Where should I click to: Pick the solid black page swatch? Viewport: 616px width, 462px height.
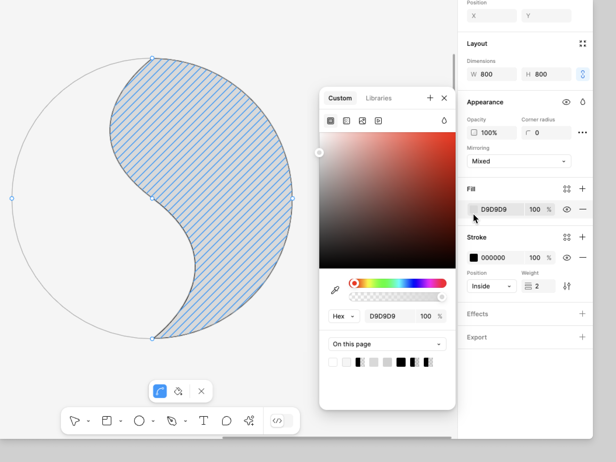(401, 362)
